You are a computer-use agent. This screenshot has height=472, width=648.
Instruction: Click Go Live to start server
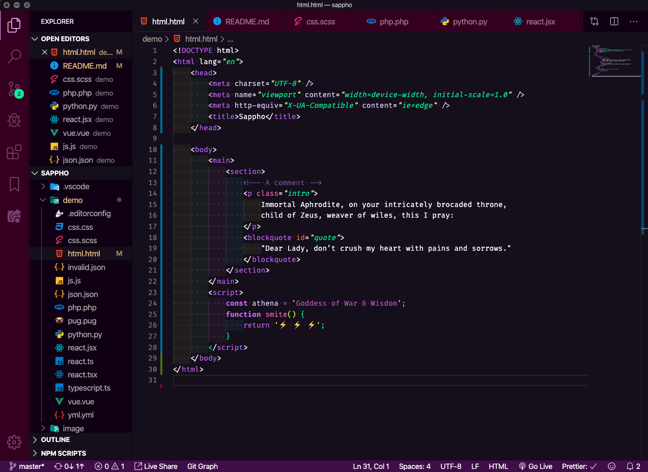(535, 466)
